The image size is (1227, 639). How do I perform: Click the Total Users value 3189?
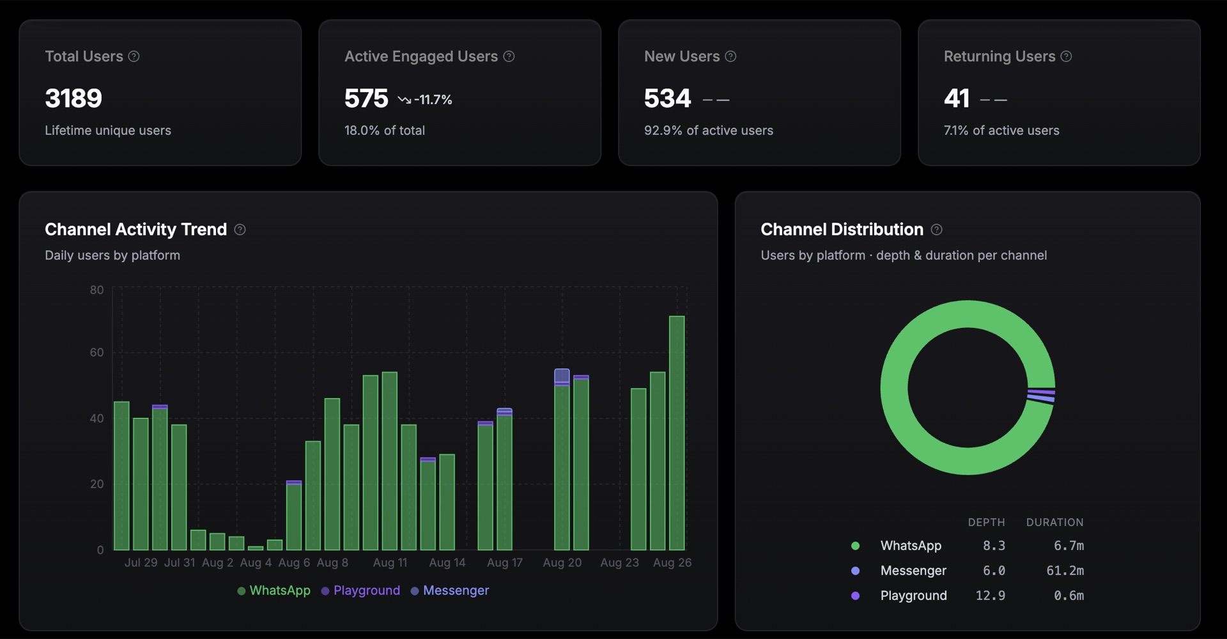tap(73, 98)
